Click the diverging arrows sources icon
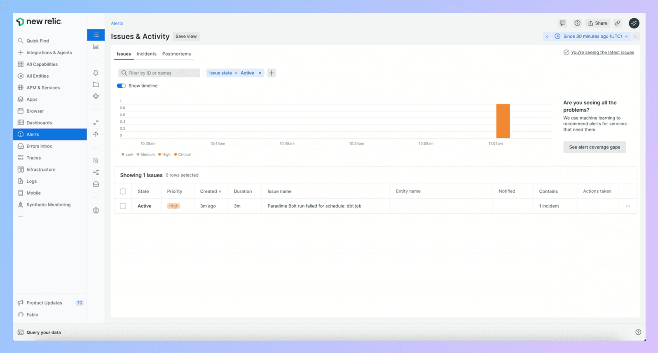This screenshot has height=353, width=658. point(96,134)
